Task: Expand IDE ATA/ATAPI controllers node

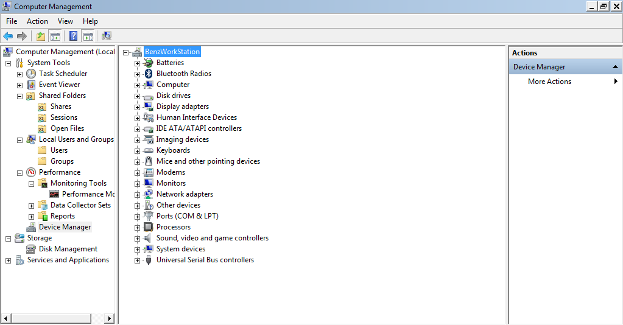Action: (x=137, y=129)
